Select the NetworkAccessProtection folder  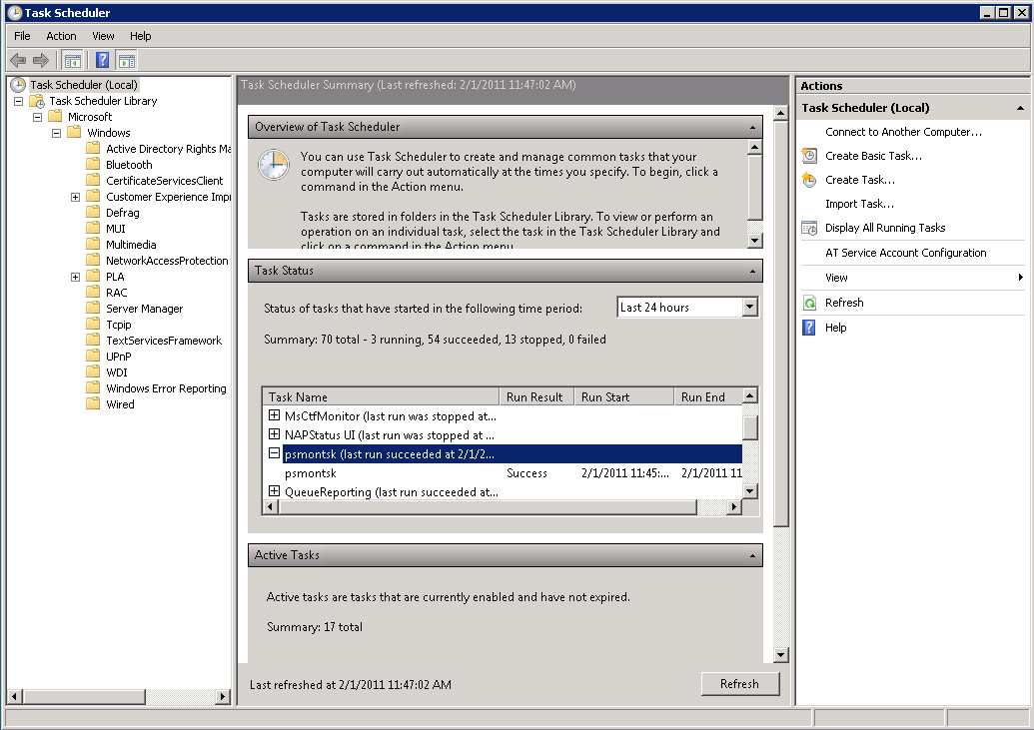[167, 261]
